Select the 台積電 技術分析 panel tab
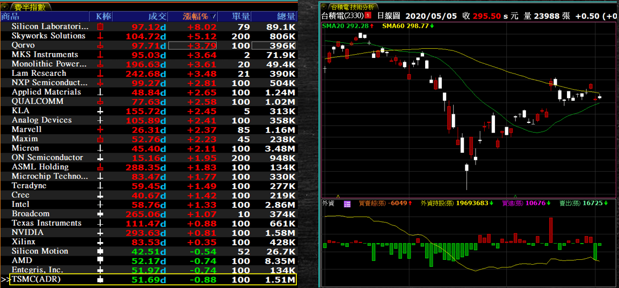Viewport: 619px width, 288px height. tap(351, 7)
